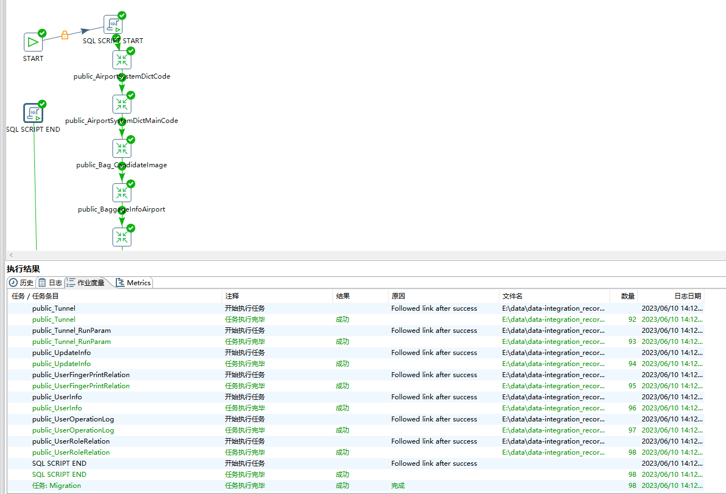This screenshot has width=726, height=494.
Task: Click the orange lock icon on the START hop
Action: click(65, 35)
